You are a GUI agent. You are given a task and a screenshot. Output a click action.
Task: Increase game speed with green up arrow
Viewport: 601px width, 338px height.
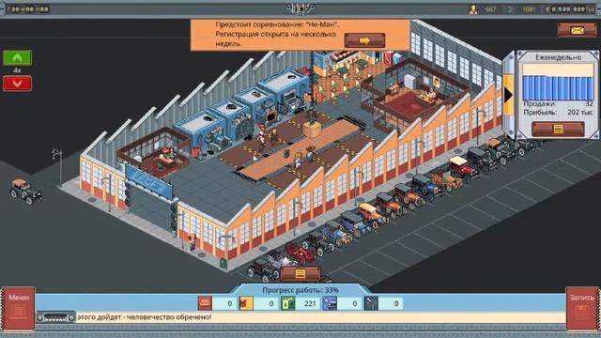[17, 58]
